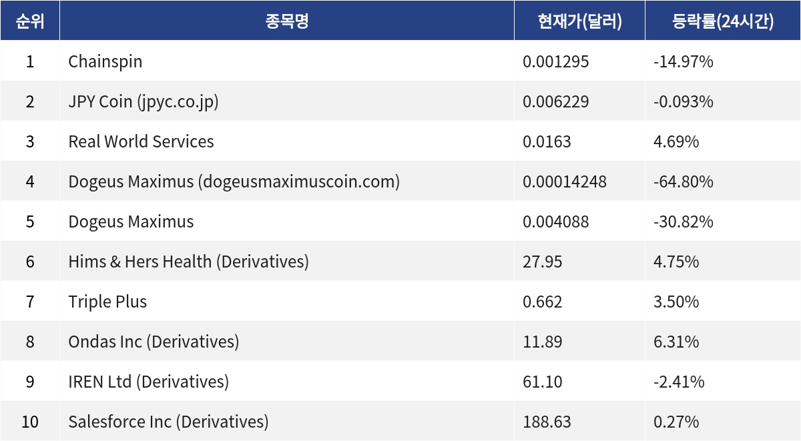Screen dimensions: 801x441
Task: Click the price 0.004088
Action: click(x=556, y=222)
